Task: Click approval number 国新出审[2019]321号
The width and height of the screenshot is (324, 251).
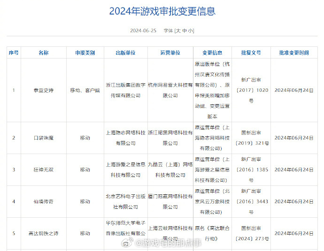Action: [252, 138]
